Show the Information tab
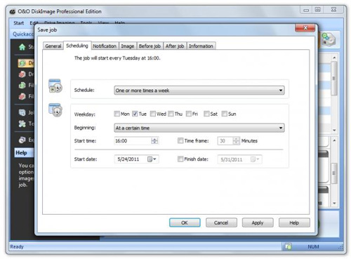Image resolution: width=351 pixels, height=259 pixels. point(201,46)
